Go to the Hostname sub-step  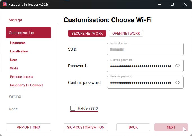18,43
